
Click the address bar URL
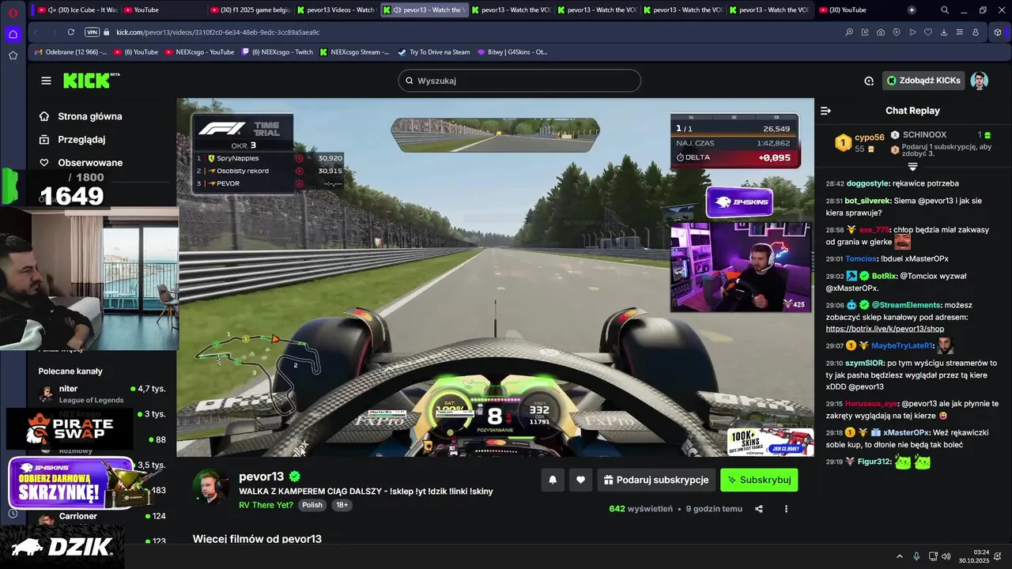(217, 32)
